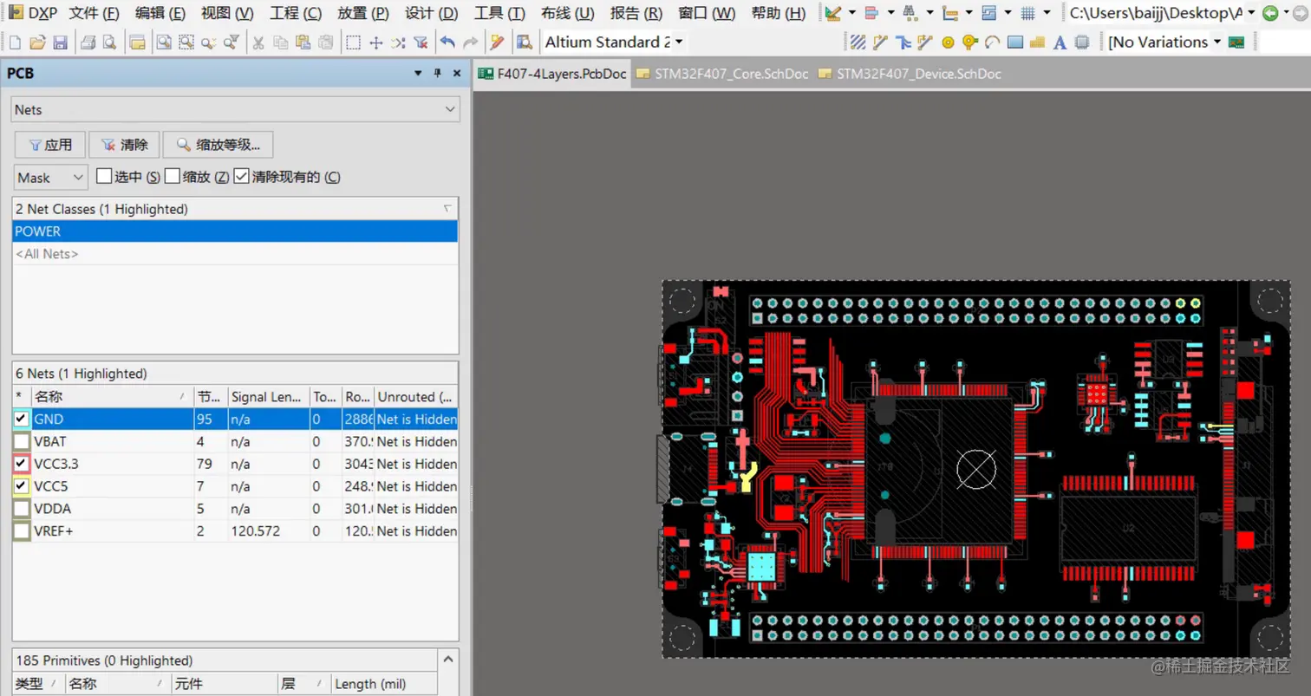Open the Mask highlight mode dropdown
1311x696 pixels.
[x=51, y=177]
